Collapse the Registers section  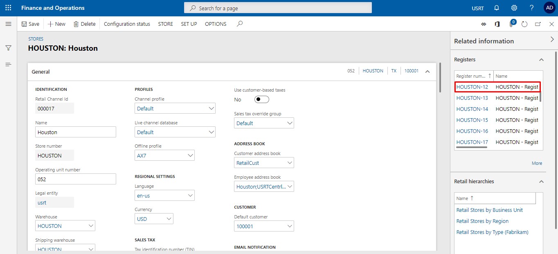pos(541,60)
